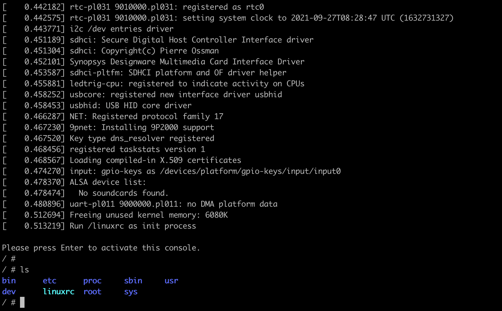This screenshot has height=311, width=502.
Task: Click the 'ALSA device list:' log line
Action: [x=108, y=182]
